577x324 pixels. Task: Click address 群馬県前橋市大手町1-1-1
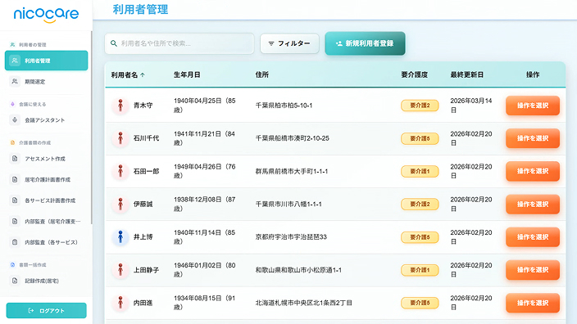(x=292, y=171)
